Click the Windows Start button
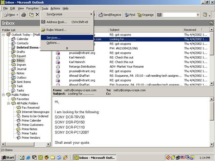The image size is (215, 161). point(8,158)
